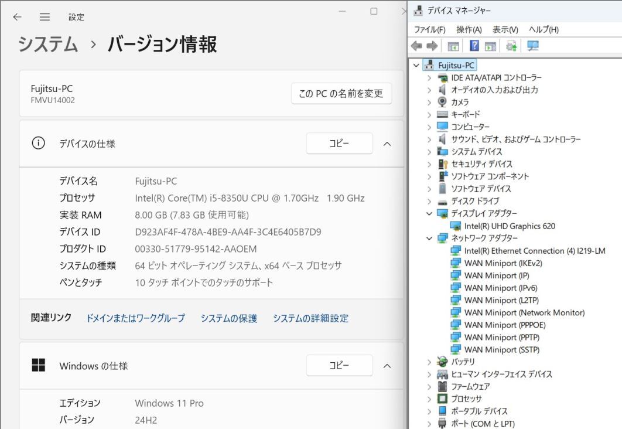Select WAN Miniport (Network Monitor) adapter
Viewport: 622px width, 429px height.
pos(524,312)
